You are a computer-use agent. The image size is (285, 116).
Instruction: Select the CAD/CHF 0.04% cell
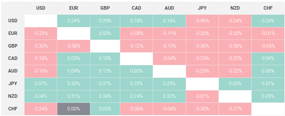268,58
